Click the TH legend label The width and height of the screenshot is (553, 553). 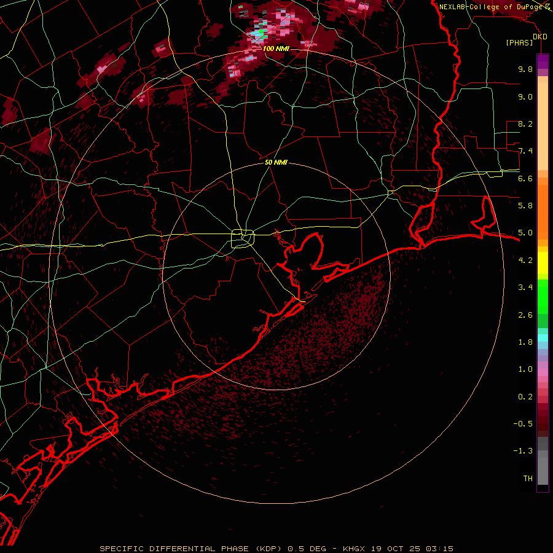(x=528, y=478)
